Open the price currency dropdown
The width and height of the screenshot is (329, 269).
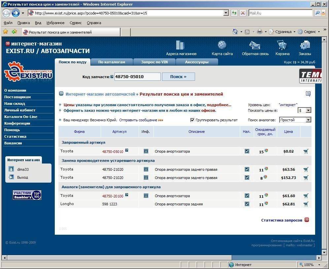(308, 110)
